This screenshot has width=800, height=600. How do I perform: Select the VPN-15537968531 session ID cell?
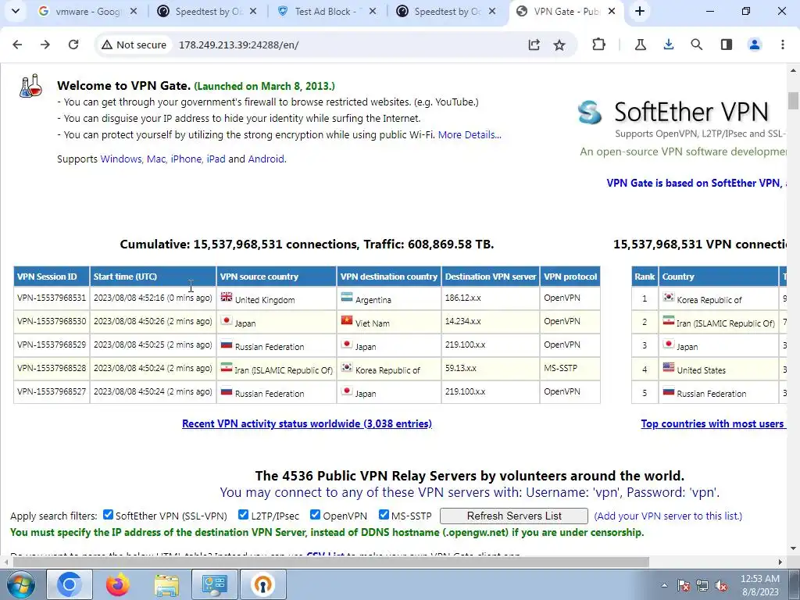52,298
